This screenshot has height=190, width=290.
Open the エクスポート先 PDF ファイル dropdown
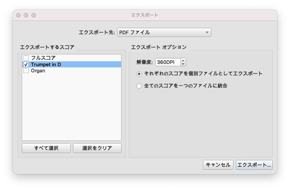pyautogui.click(x=164, y=33)
